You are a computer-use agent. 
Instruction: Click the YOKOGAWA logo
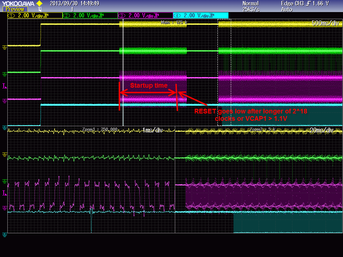point(18,3)
